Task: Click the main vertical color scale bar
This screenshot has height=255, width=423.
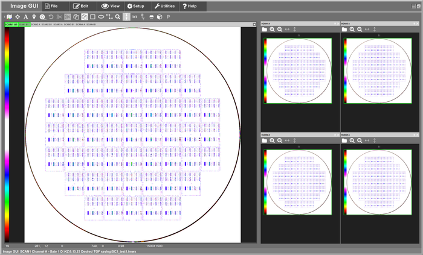Action: point(7,134)
